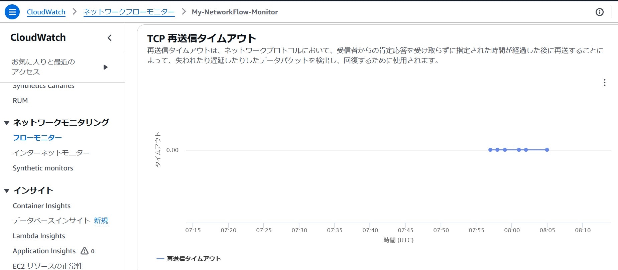Open ネットワークフローモニター breadcrumb link
Viewport: 618px width, 270px height.
pyautogui.click(x=129, y=12)
